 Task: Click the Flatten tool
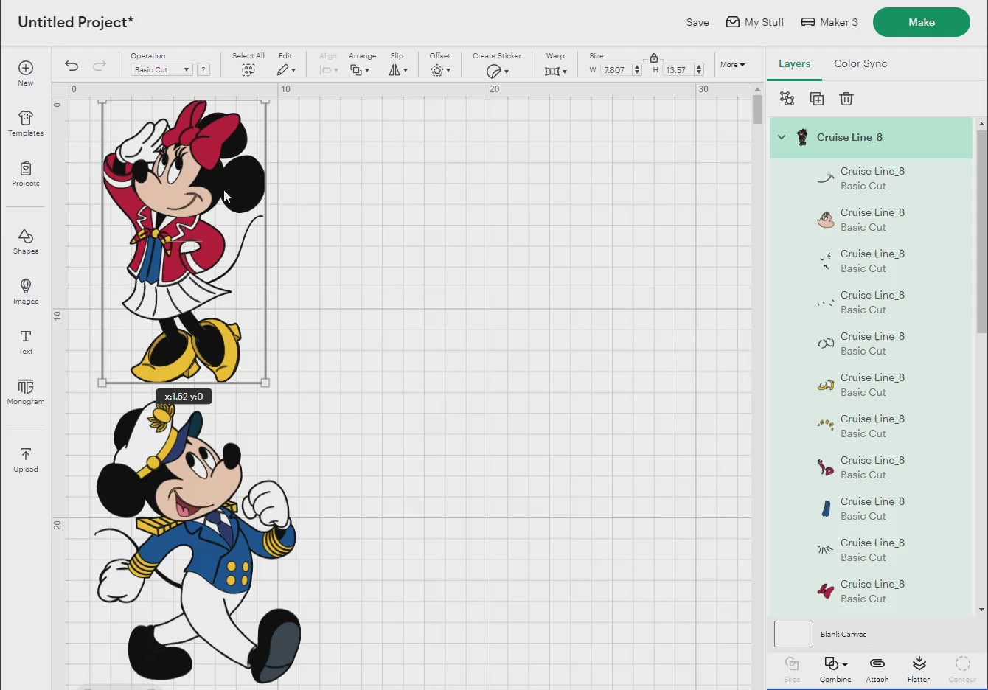point(919,669)
